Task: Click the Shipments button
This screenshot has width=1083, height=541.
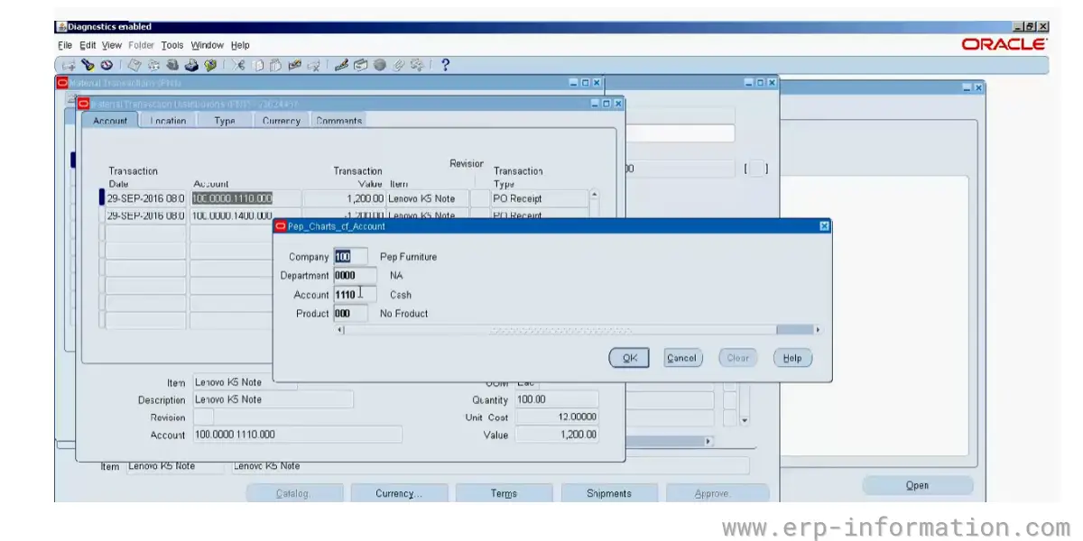Action: pos(609,493)
